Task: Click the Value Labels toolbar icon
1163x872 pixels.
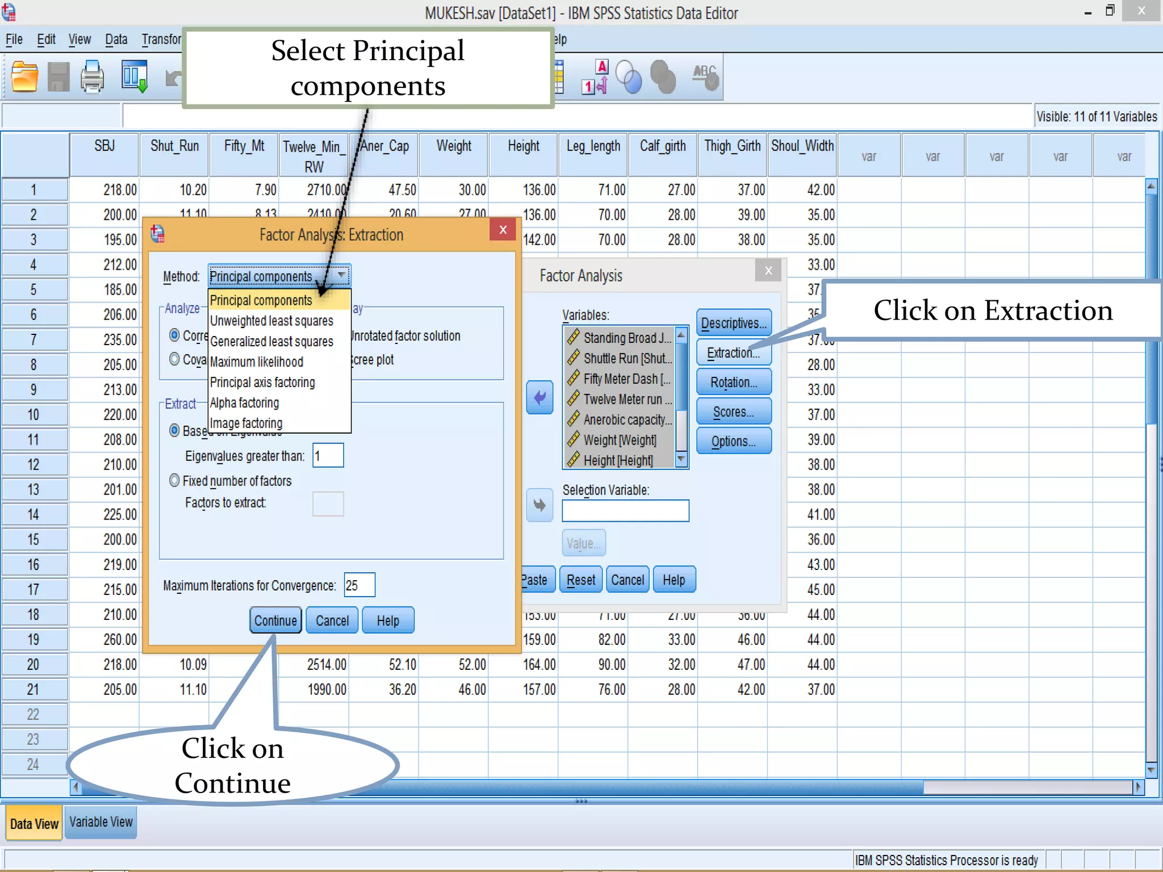Action: [595, 77]
